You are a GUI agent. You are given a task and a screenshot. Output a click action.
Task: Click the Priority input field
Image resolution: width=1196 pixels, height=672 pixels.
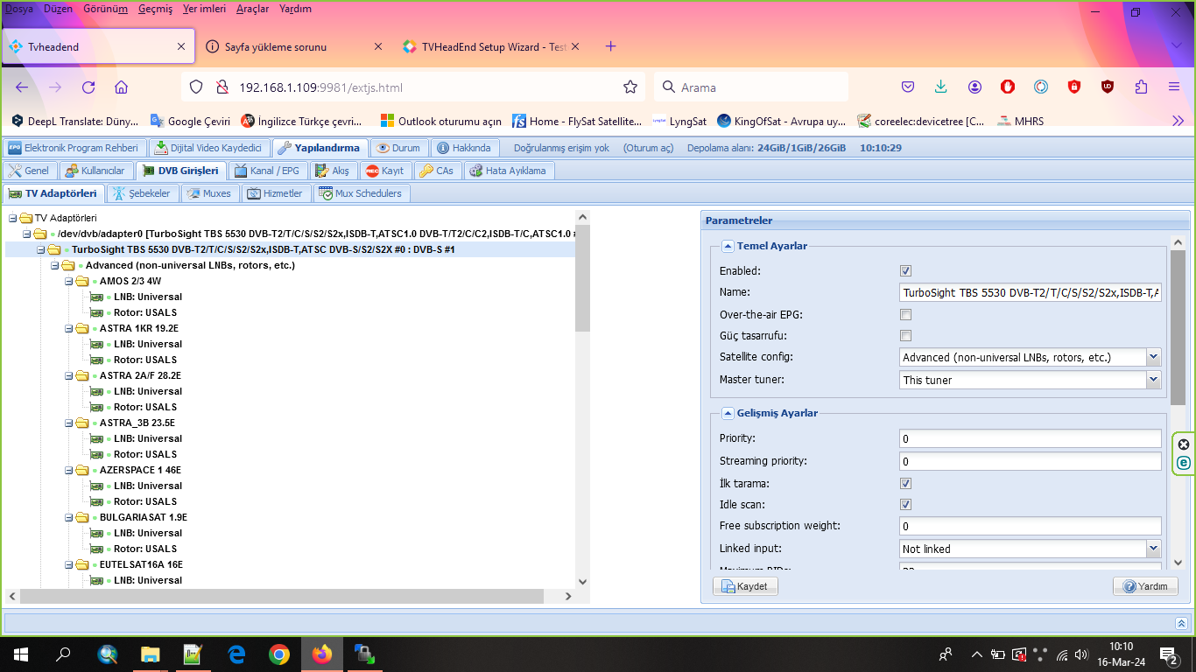1030,439
